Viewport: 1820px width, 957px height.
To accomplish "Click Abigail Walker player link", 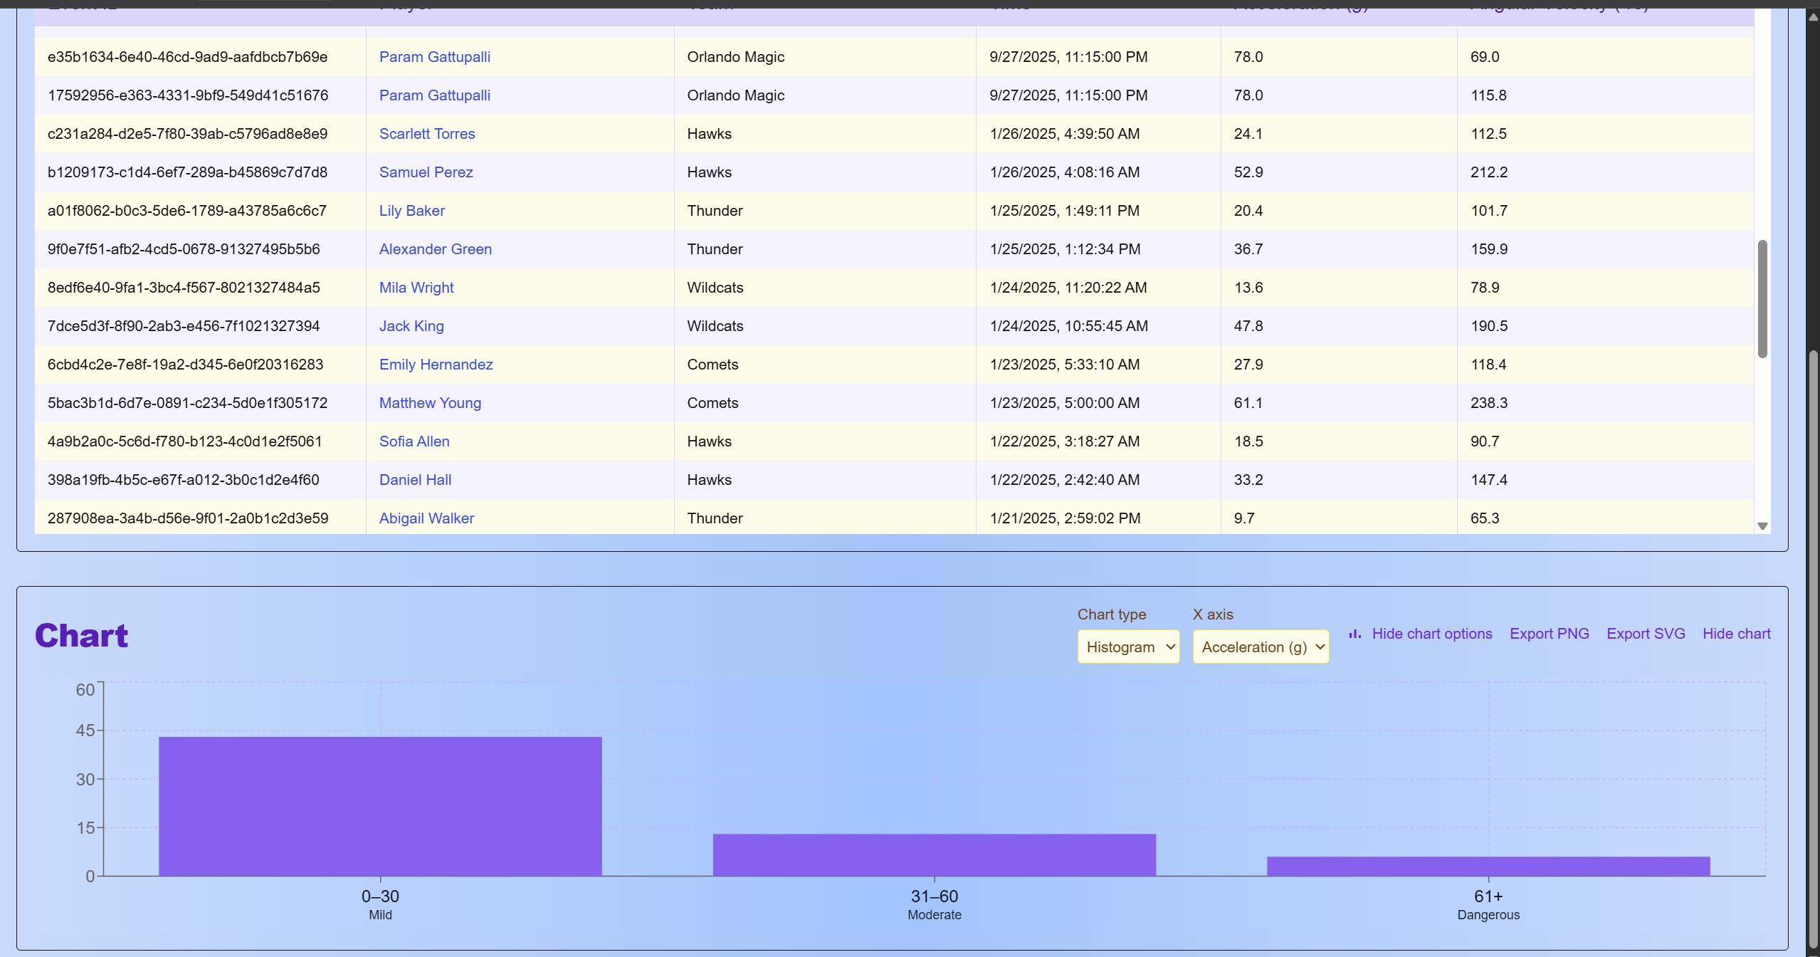I will click(426, 518).
